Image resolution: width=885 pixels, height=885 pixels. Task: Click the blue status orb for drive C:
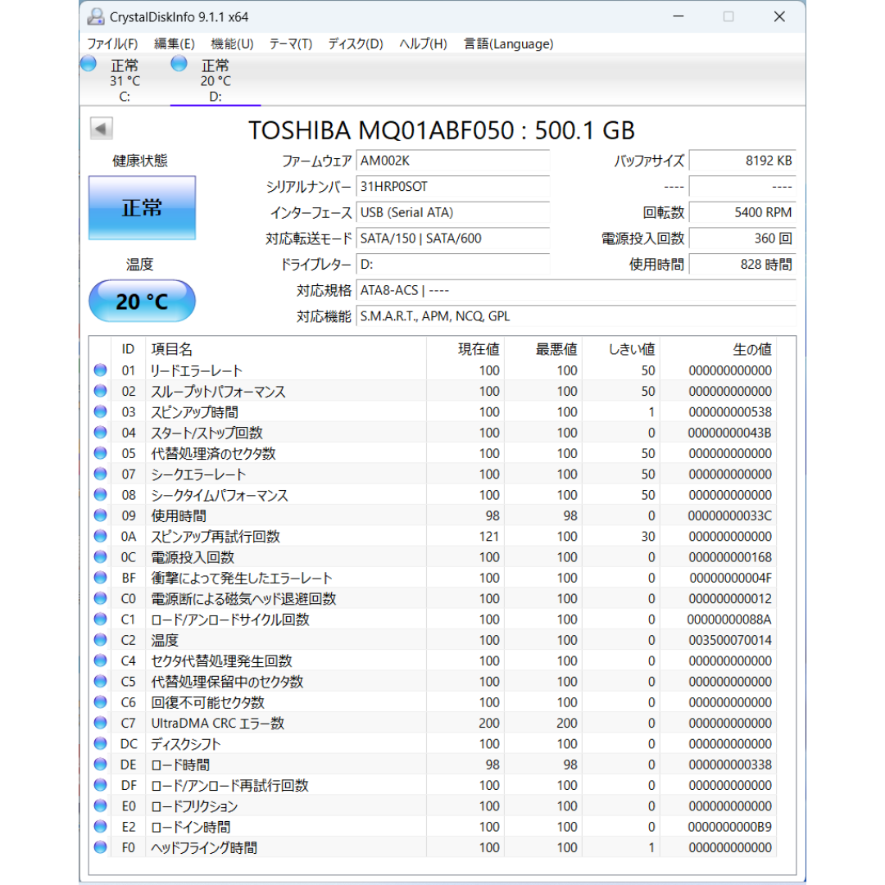coord(88,63)
